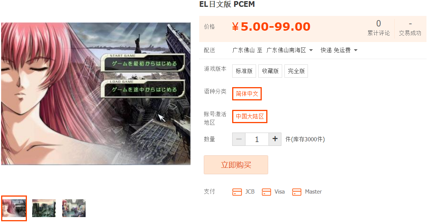Open the 累计评论 reviews count
Viewport: 428px width, 222px height.
click(379, 28)
